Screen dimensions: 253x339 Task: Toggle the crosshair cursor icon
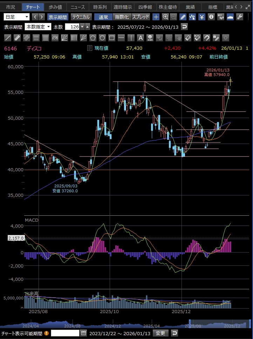coord(156,17)
